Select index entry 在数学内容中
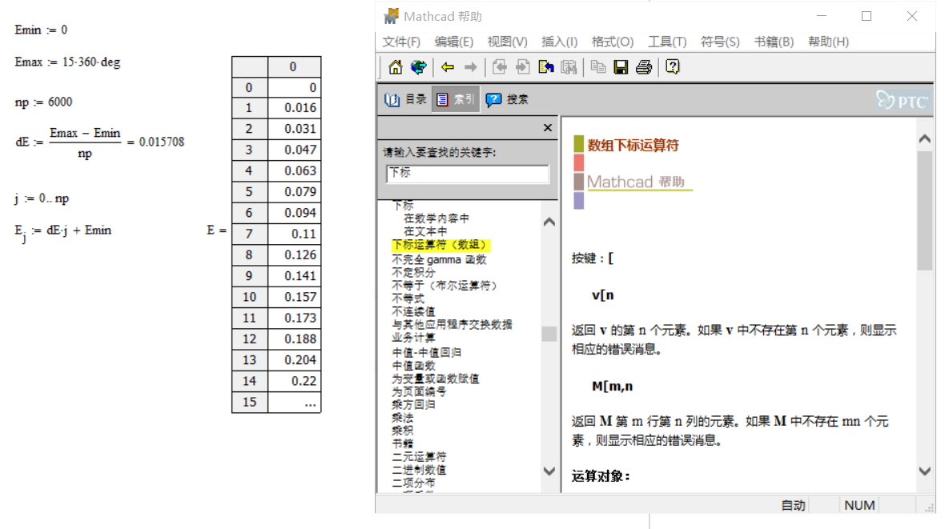The width and height of the screenshot is (945, 529). pyautogui.click(x=436, y=218)
